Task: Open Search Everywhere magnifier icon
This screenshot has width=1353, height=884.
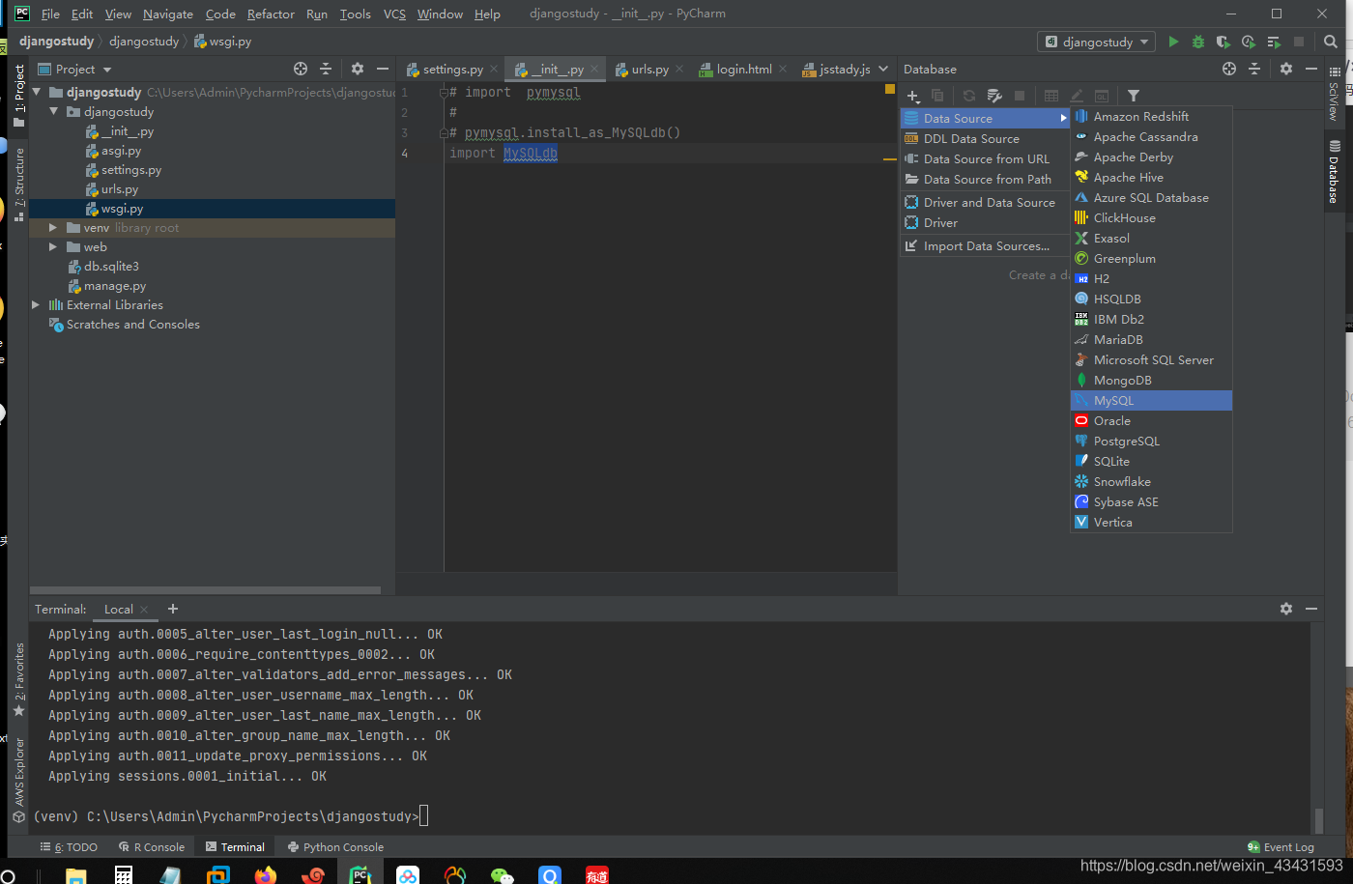Action: click(x=1331, y=42)
